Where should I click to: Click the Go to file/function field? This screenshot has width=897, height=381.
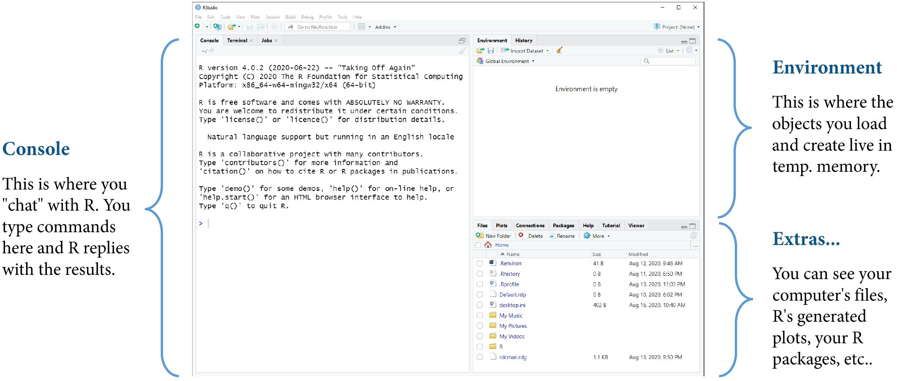pyautogui.click(x=318, y=27)
